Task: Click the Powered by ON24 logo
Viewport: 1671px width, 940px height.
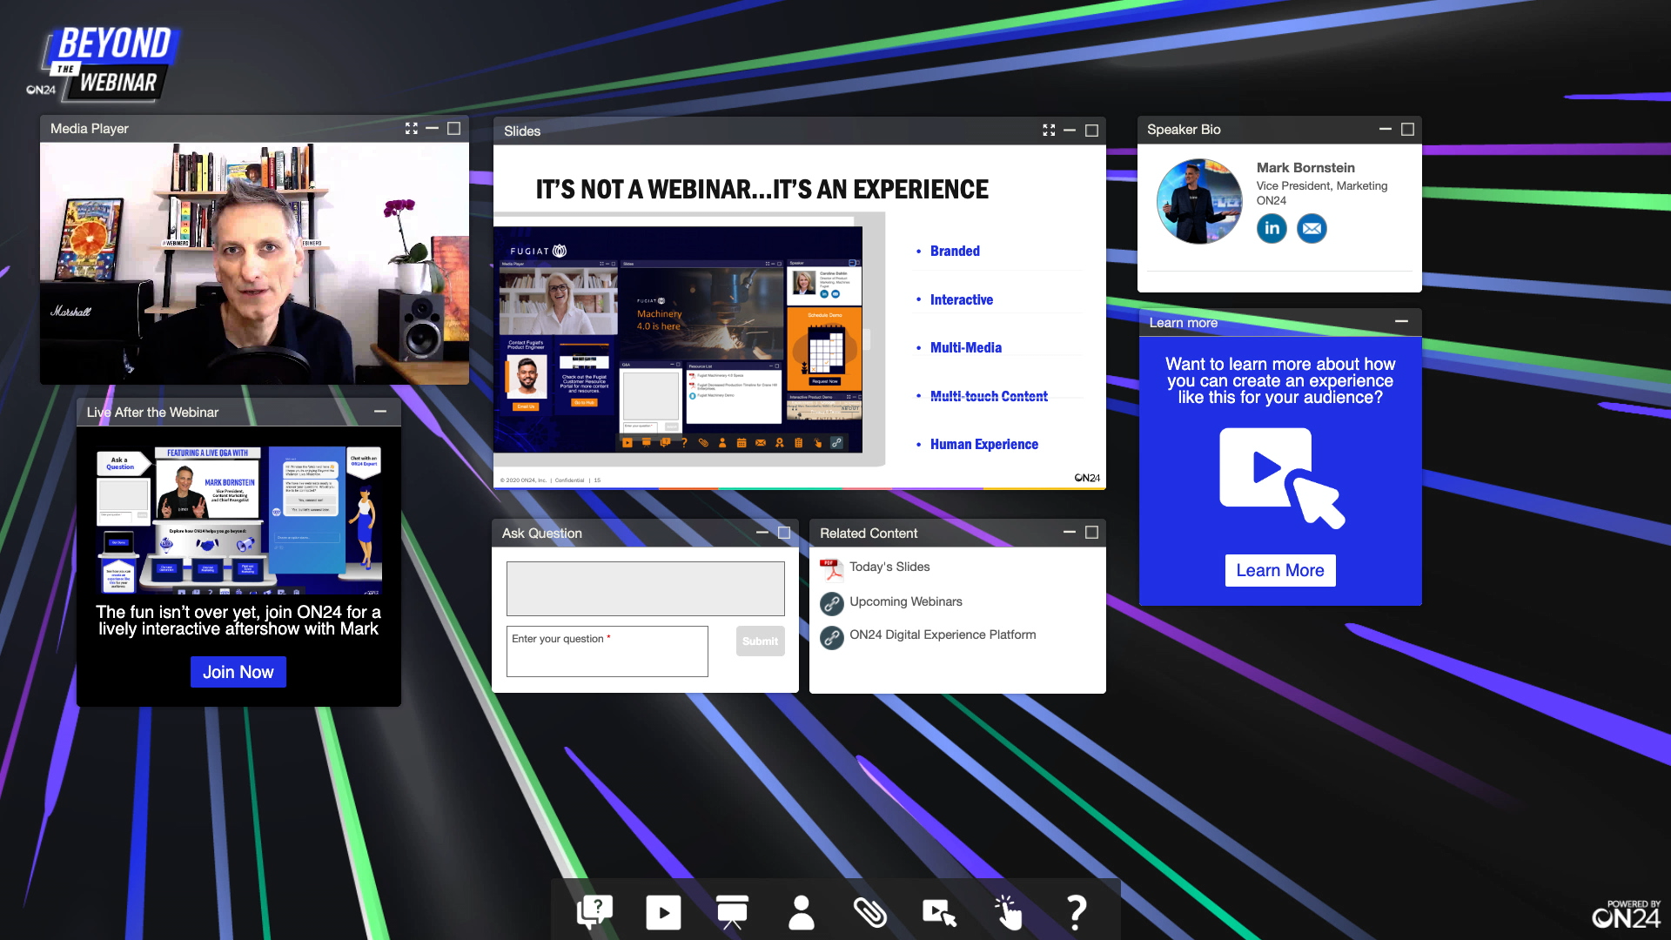Action: pyautogui.click(x=1626, y=914)
